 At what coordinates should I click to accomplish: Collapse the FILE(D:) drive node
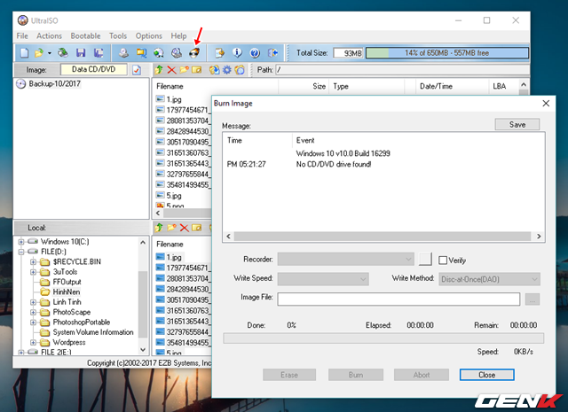tap(21, 252)
